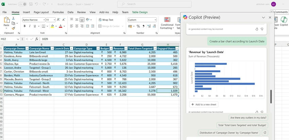Open Conditional Formatting menu
The image size is (289, 140).
(167, 23)
